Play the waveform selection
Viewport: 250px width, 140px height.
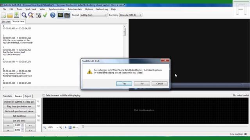(x=66, y=127)
